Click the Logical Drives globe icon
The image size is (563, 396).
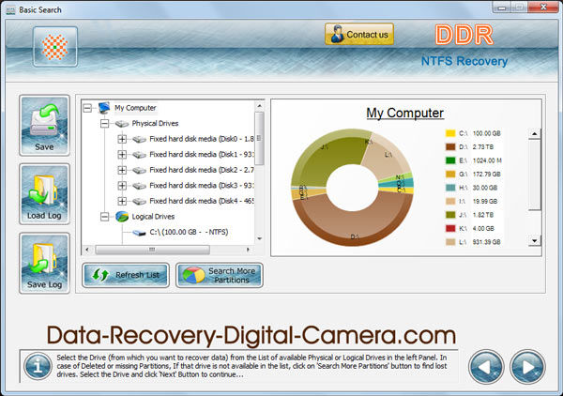(122, 217)
